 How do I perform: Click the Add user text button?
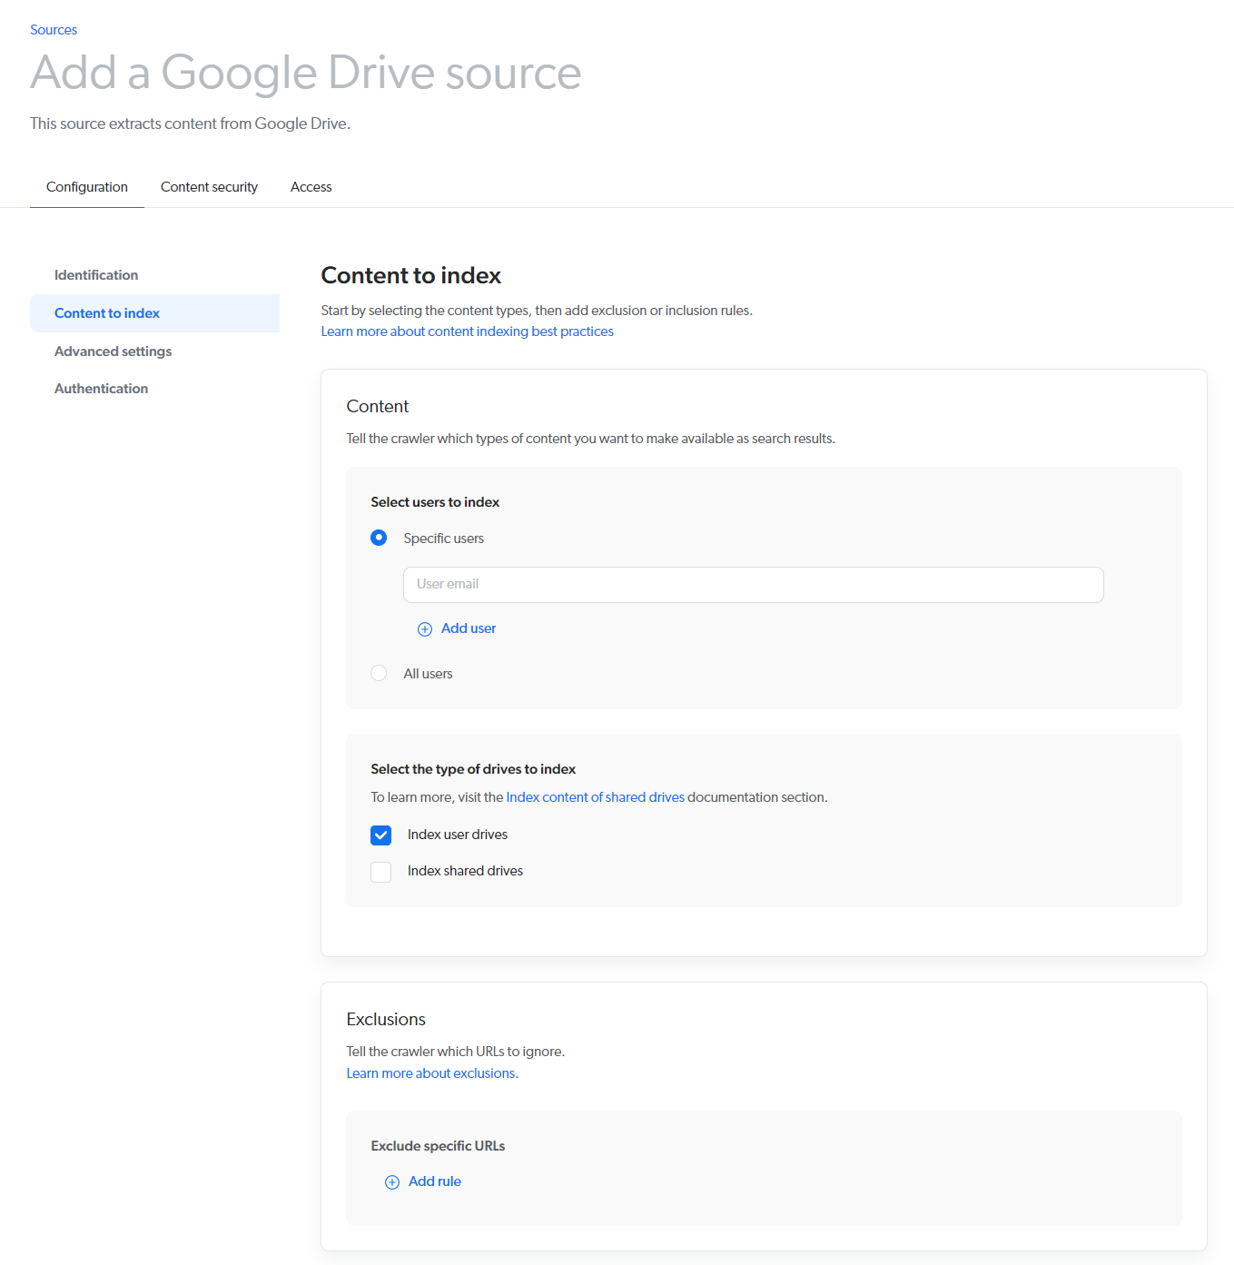[x=469, y=628]
